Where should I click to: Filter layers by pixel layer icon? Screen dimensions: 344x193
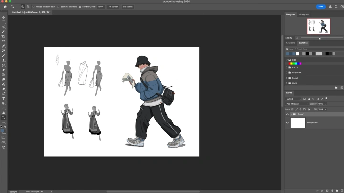coord(304,99)
